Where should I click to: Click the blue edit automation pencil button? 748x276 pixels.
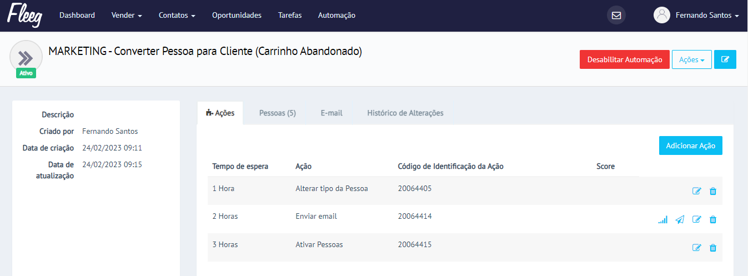click(725, 59)
